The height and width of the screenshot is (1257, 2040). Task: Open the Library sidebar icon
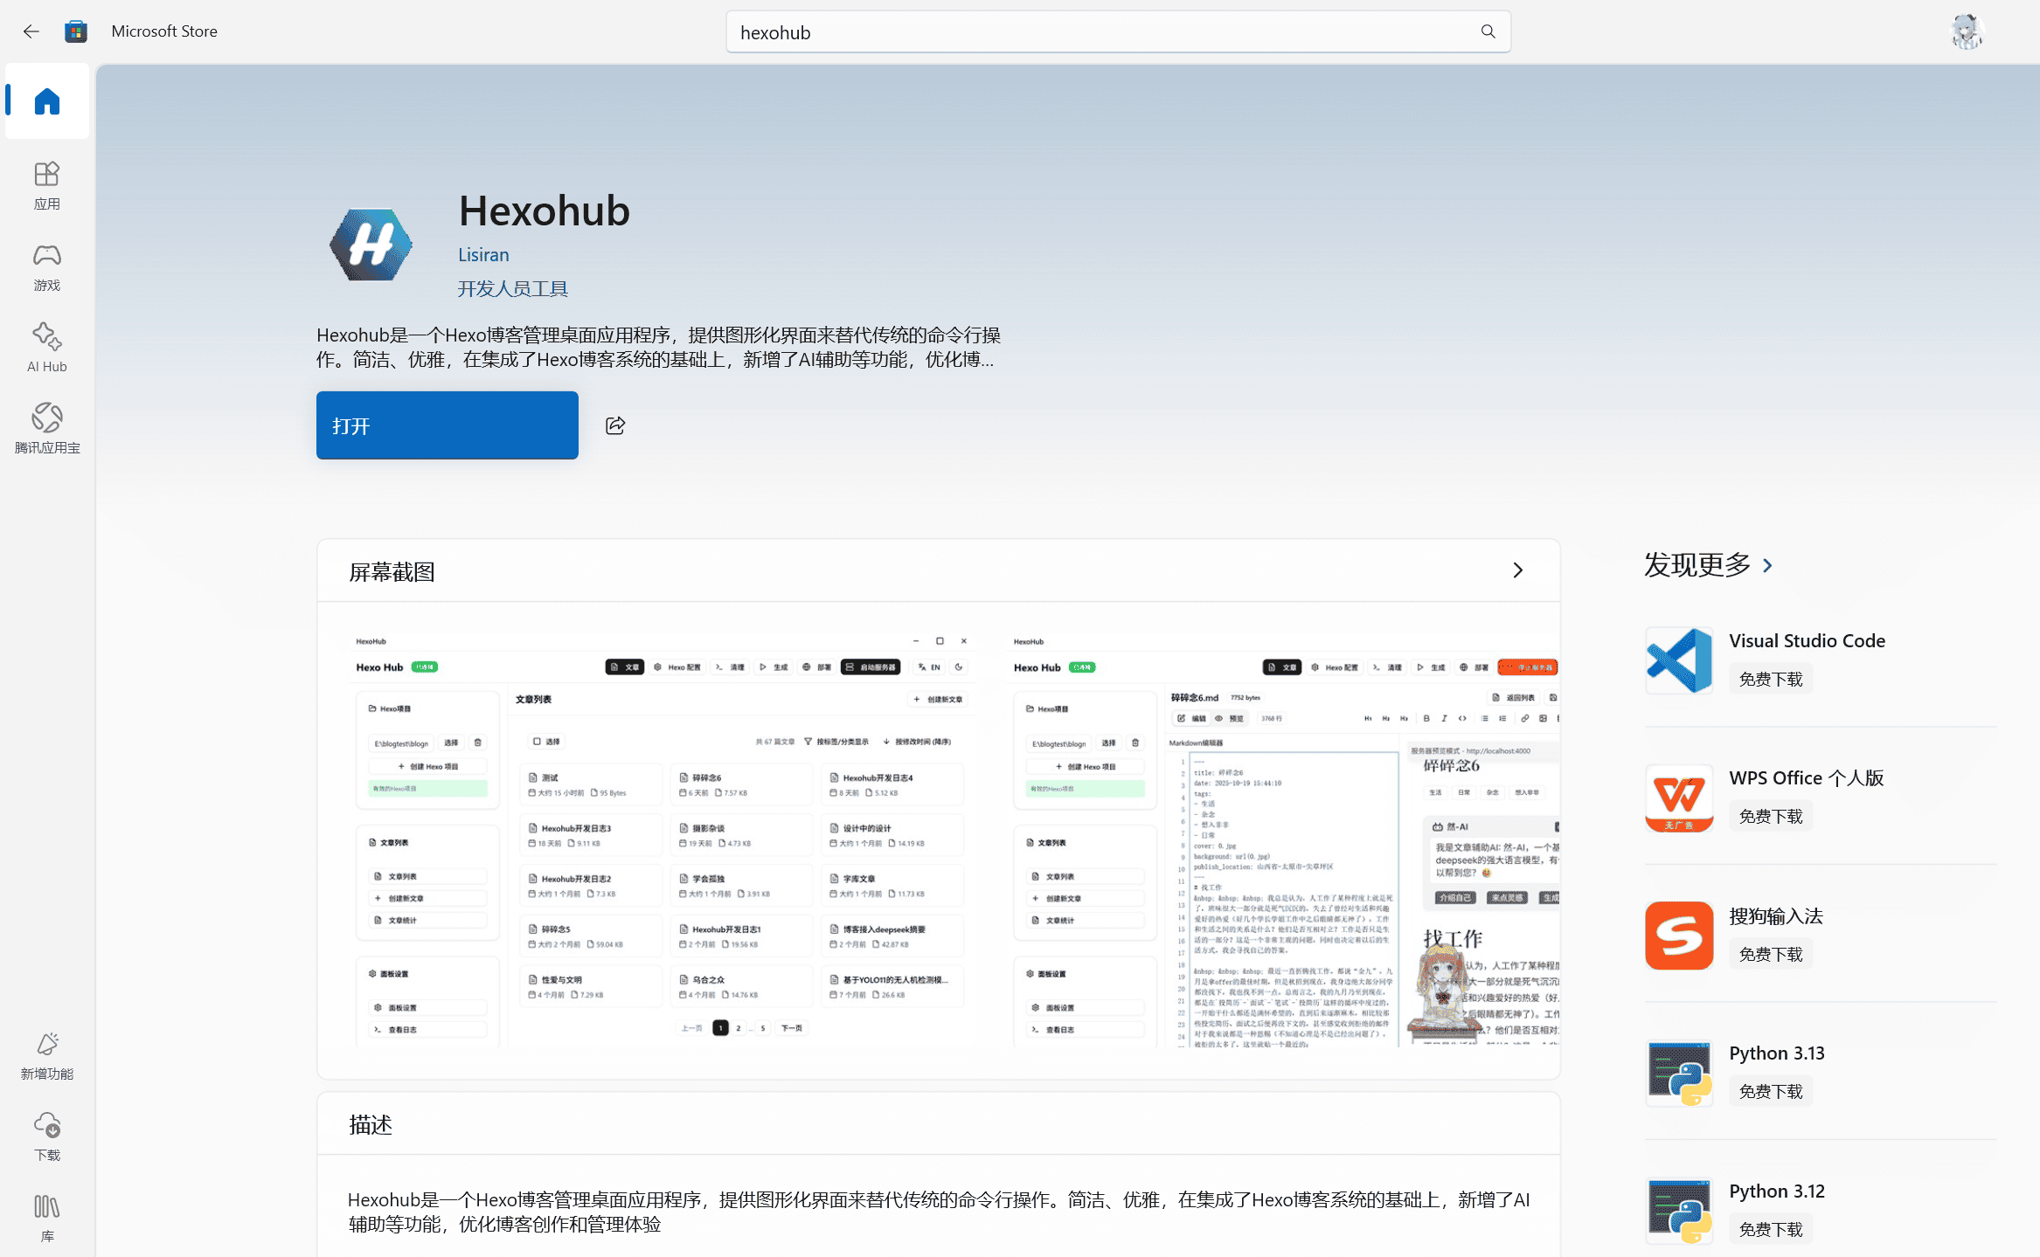pyautogui.click(x=47, y=1217)
